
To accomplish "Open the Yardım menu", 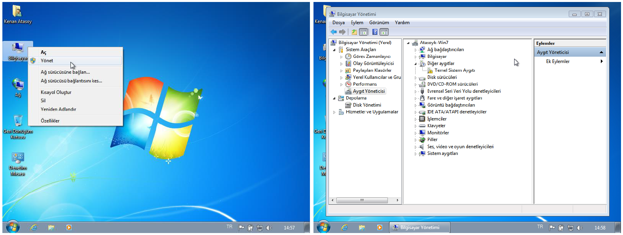I will (402, 23).
